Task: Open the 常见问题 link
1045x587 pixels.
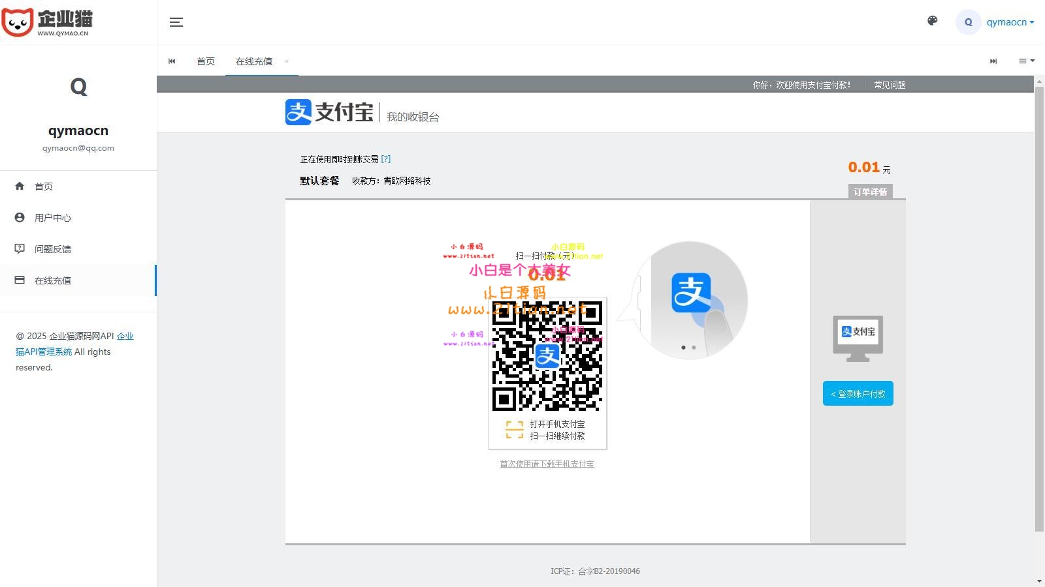Action: [x=890, y=85]
